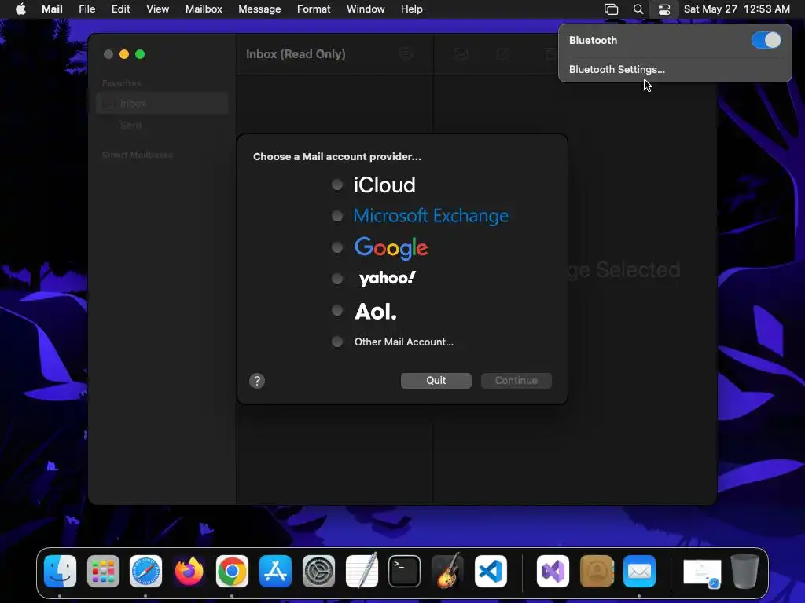Open the minimized window thumbnail in Dock
The width and height of the screenshot is (805, 603).
(702, 572)
